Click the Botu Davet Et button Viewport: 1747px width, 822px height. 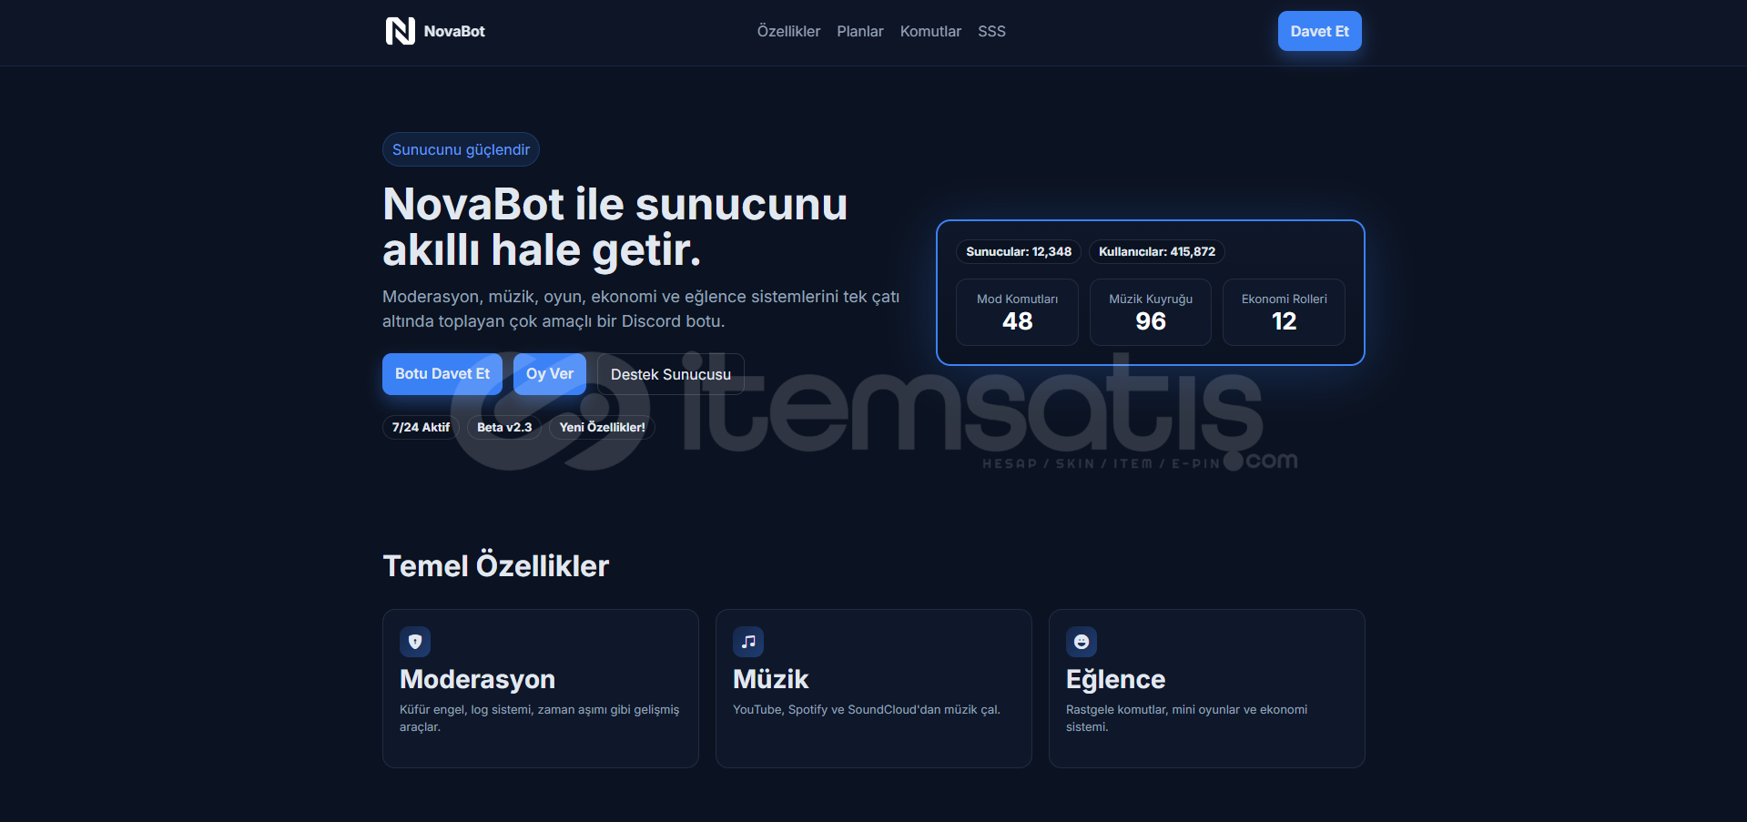pyautogui.click(x=442, y=374)
